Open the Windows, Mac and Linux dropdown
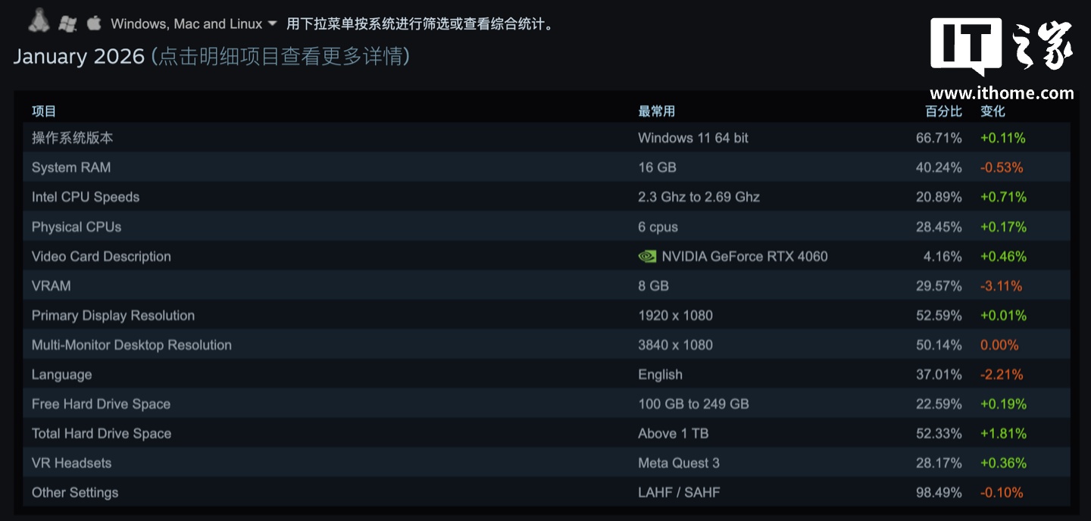The height and width of the screenshot is (521, 1091). (x=186, y=24)
